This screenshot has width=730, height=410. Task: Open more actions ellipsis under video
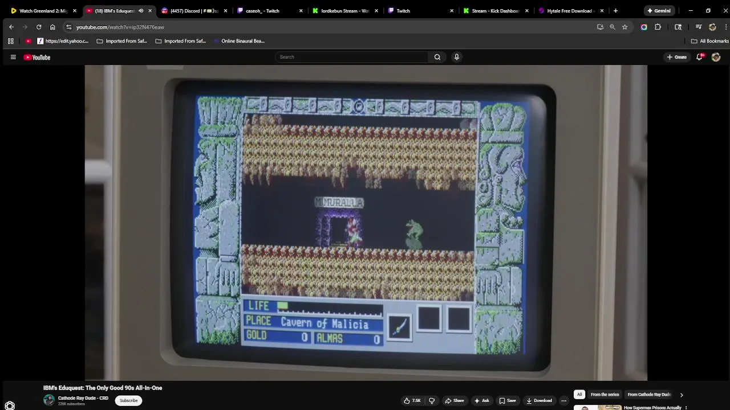(563, 400)
